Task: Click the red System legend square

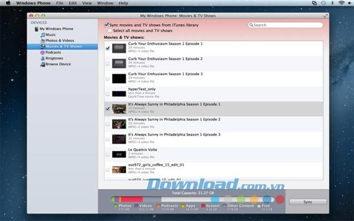Action: (203, 206)
